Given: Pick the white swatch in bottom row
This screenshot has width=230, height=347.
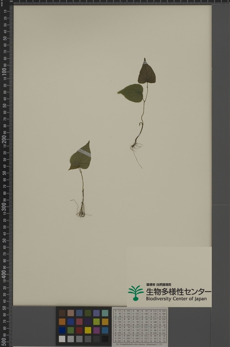Looking at the screenshot, I should (x=62, y=339).
